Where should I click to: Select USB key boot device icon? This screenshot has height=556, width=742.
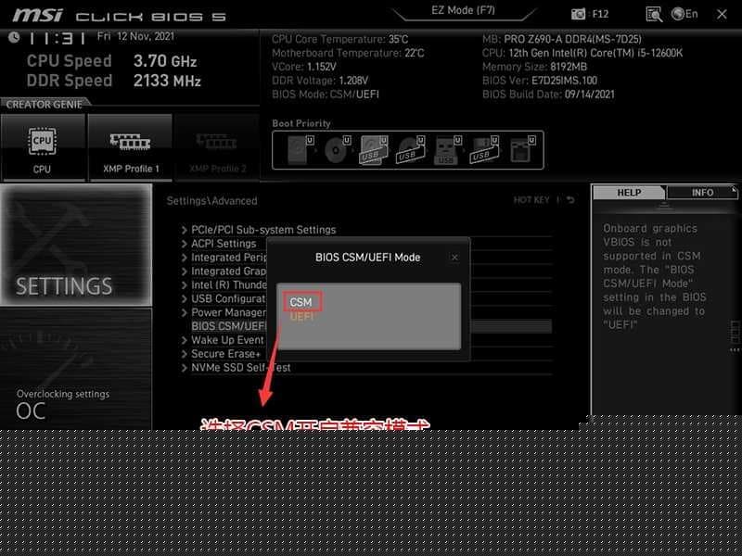click(x=448, y=150)
